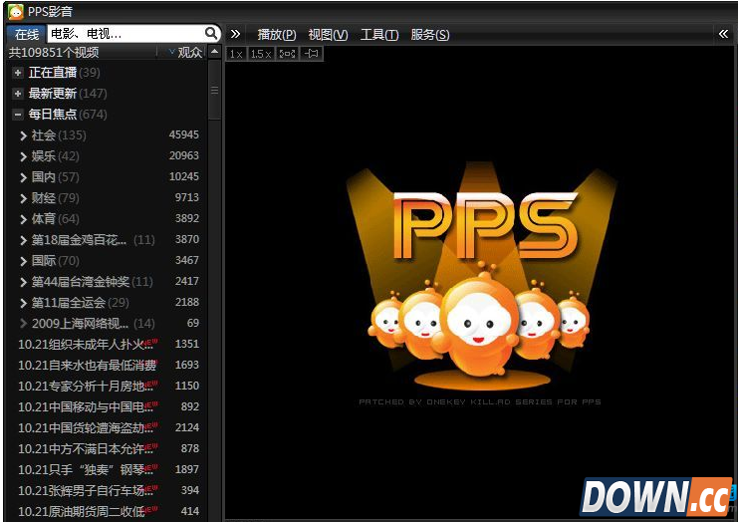Expand the 国际 (70) folder
Viewport: 738px width, 522px height.
pos(24,261)
